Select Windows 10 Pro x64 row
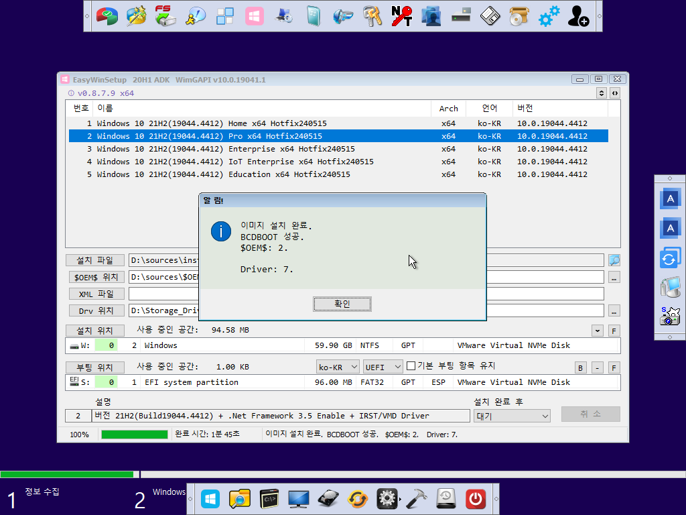 pos(338,136)
